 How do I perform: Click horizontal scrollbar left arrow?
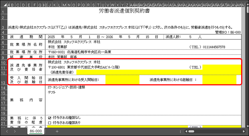click(186, 131)
